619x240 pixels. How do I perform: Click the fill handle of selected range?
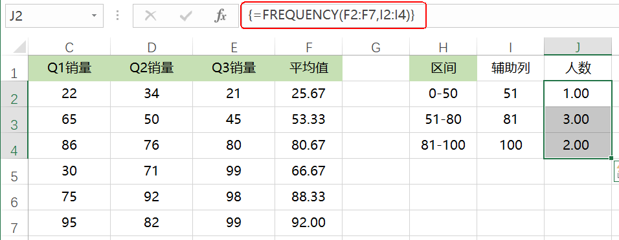click(611, 158)
